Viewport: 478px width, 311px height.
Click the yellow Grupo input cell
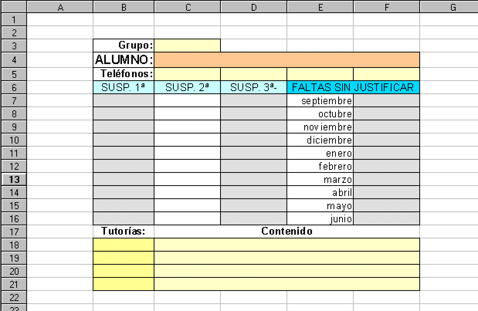point(187,46)
